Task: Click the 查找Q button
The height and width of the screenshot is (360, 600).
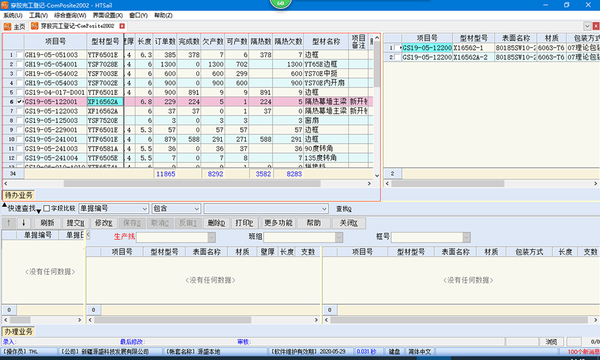Action: 344,209
